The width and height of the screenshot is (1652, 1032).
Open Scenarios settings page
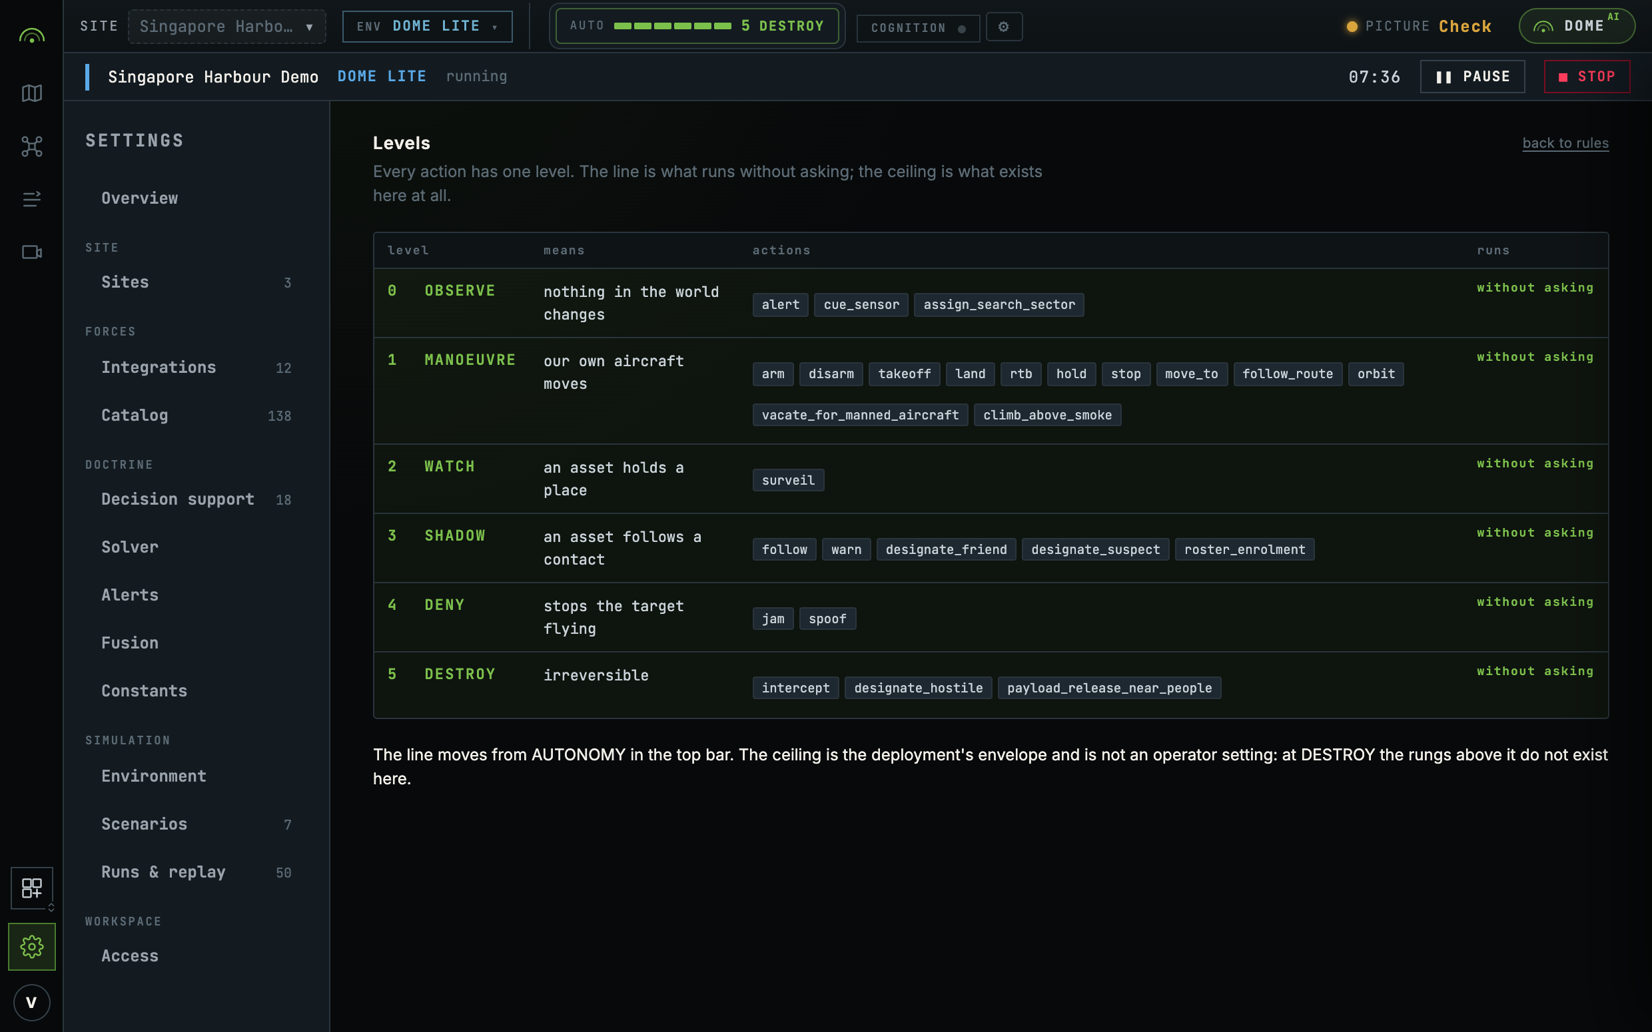coord(197,823)
